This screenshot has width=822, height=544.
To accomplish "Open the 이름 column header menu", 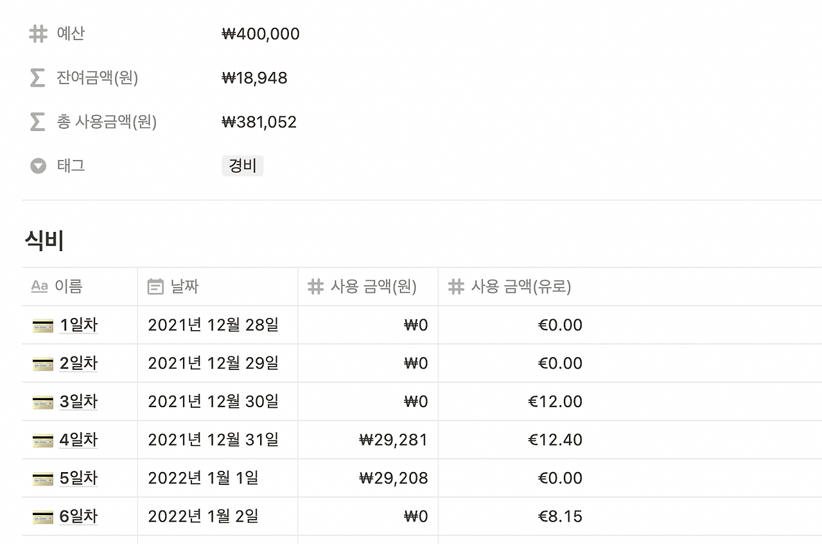I will (68, 286).
